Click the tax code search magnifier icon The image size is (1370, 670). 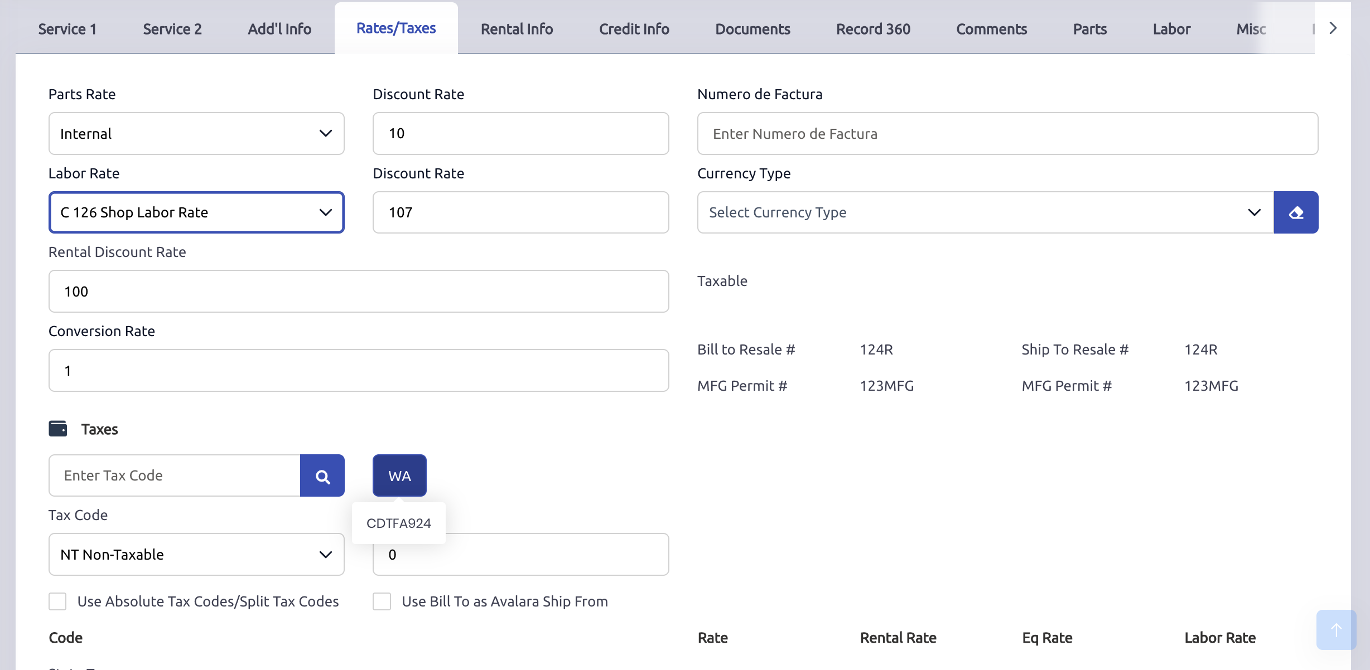click(322, 475)
